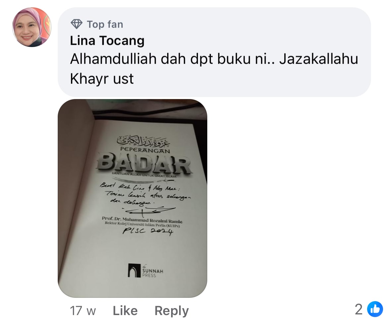Image resolution: width=391 pixels, height=326 pixels.
Task: Click the 'PEPERANGAN' word in the photo
Action: pos(145,150)
